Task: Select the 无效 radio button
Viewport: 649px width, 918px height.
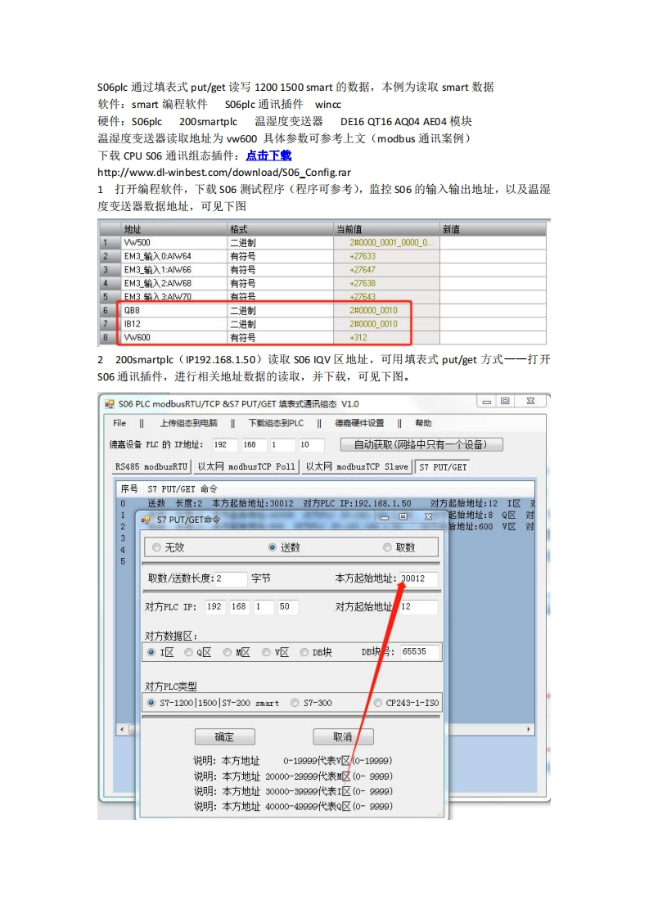Action: 168,547
